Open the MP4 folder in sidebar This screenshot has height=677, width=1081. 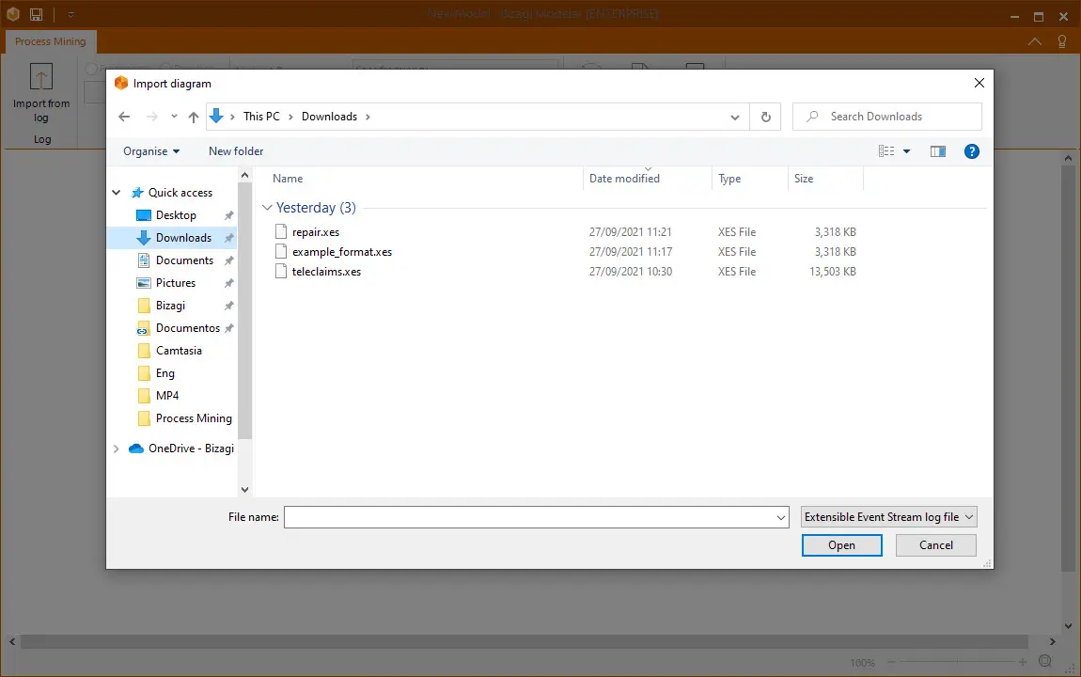tap(166, 396)
